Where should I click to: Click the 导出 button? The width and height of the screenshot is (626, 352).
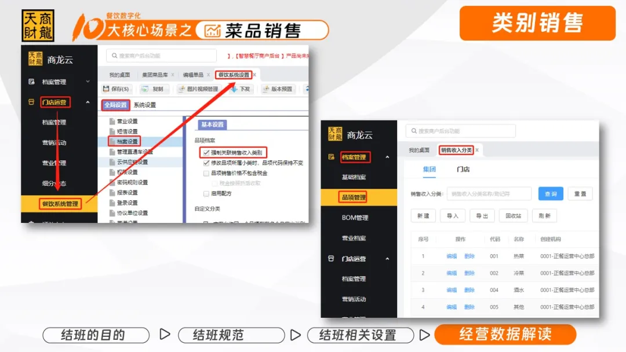click(x=482, y=216)
